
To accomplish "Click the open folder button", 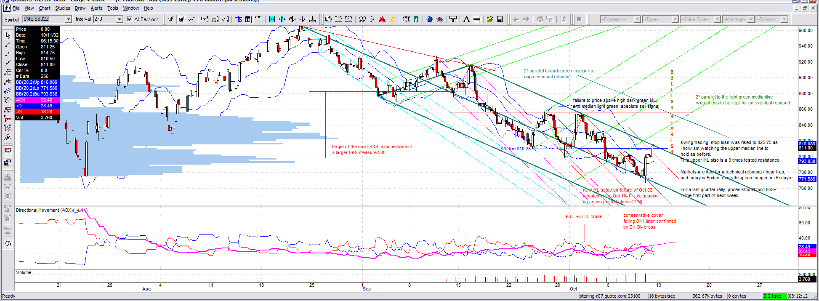I will click(490, 19).
